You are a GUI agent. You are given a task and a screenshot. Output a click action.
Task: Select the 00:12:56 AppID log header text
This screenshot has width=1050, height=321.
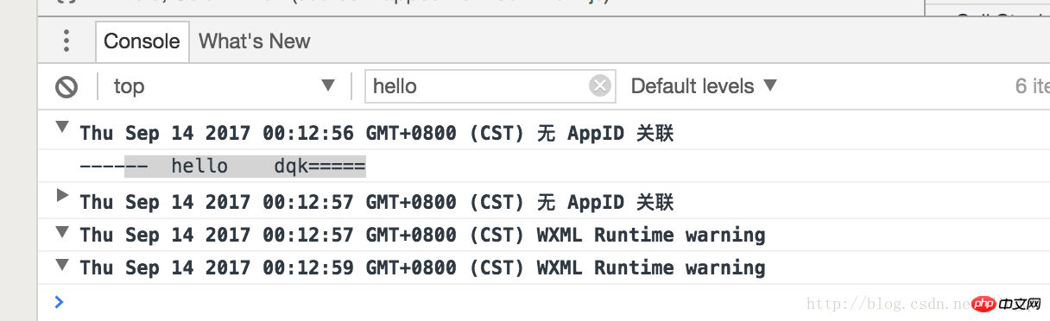point(376,133)
